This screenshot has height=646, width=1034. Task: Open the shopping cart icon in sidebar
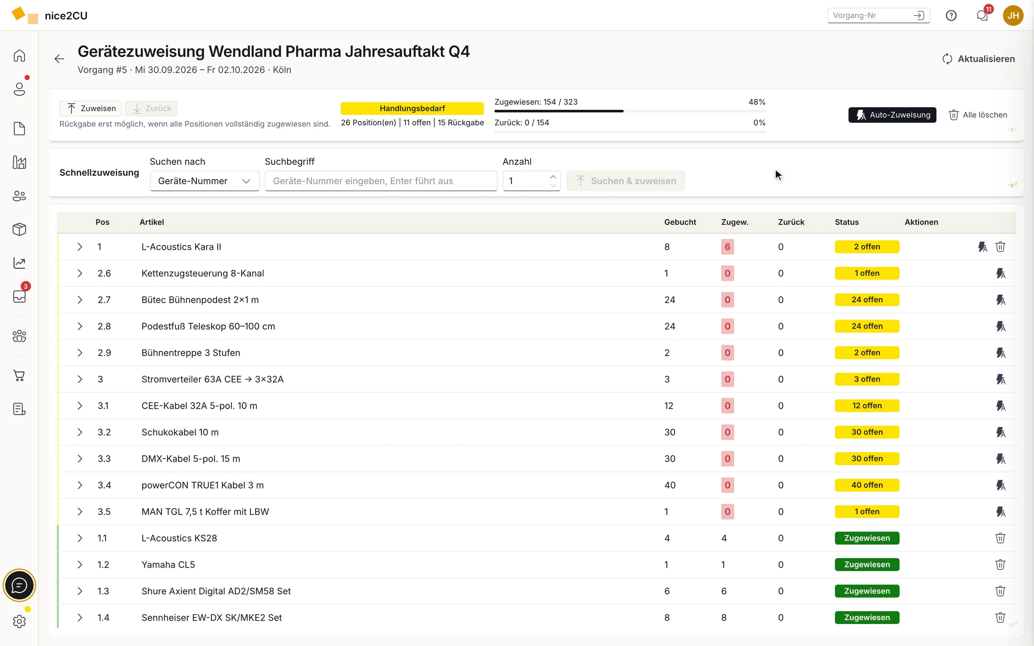[19, 376]
